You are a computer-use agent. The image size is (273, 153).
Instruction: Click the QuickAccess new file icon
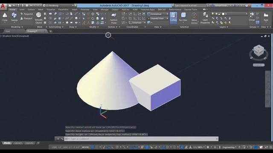(10, 6)
